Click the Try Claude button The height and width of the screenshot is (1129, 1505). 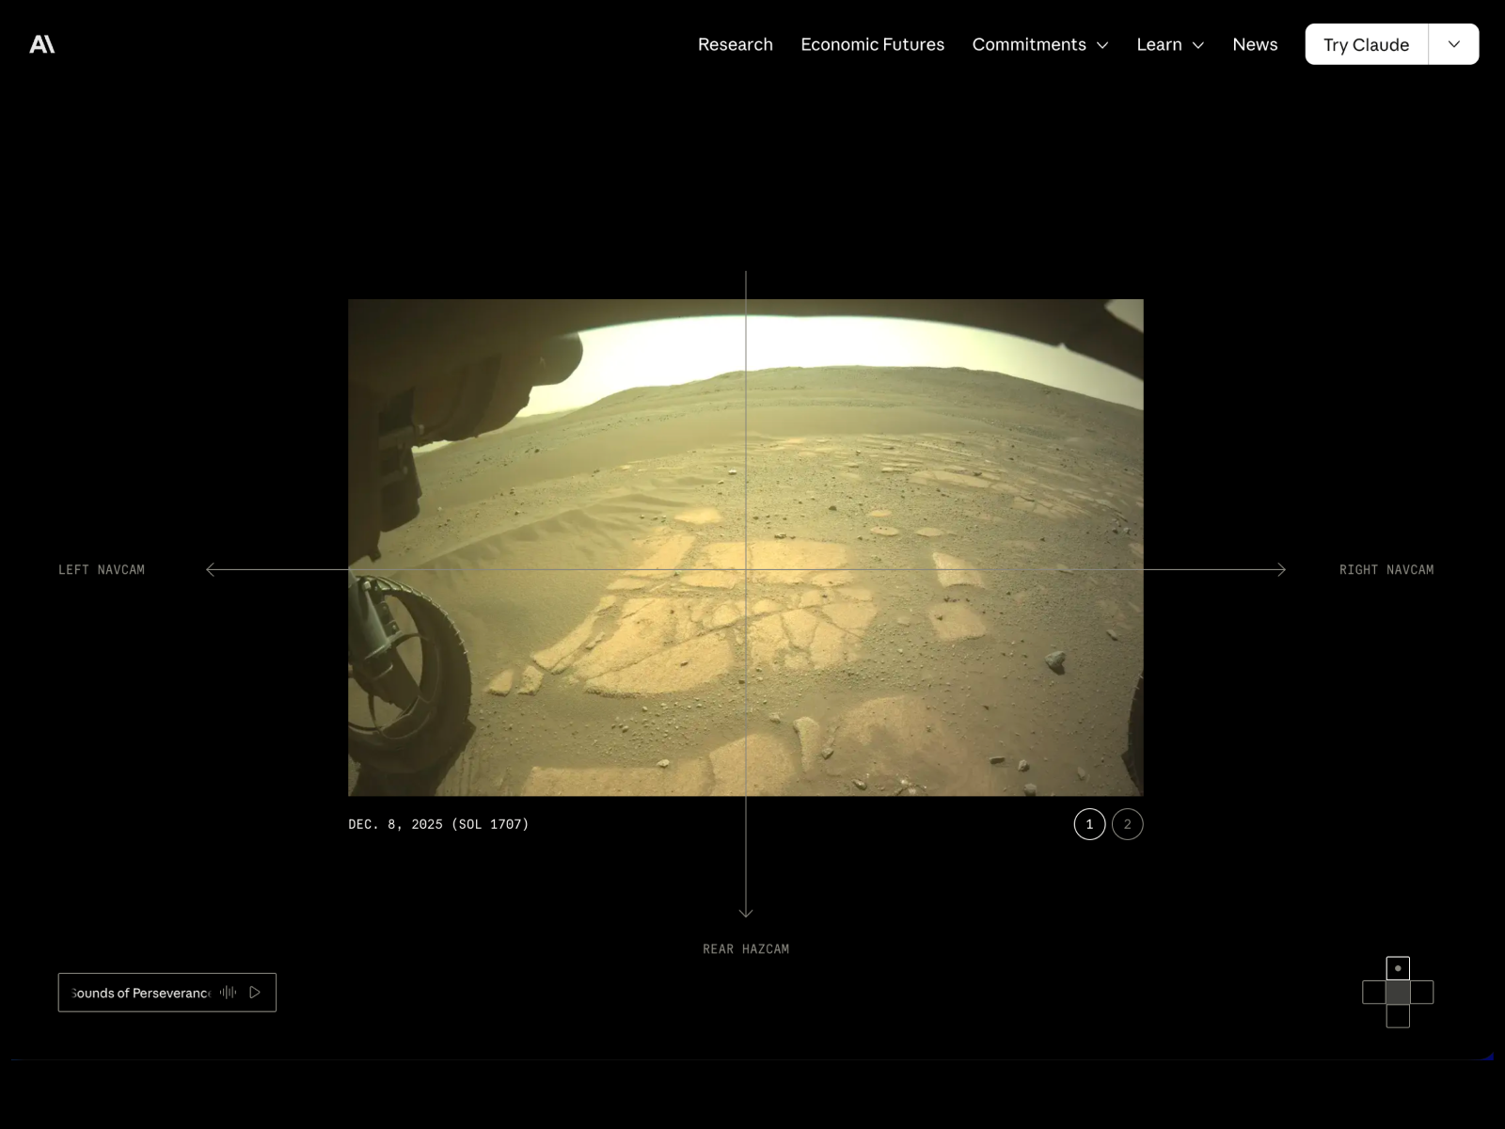pyautogui.click(x=1365, y=44)
